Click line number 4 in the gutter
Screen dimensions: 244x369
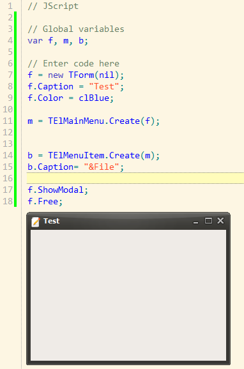pyautogui.click(x=10, y=41)
